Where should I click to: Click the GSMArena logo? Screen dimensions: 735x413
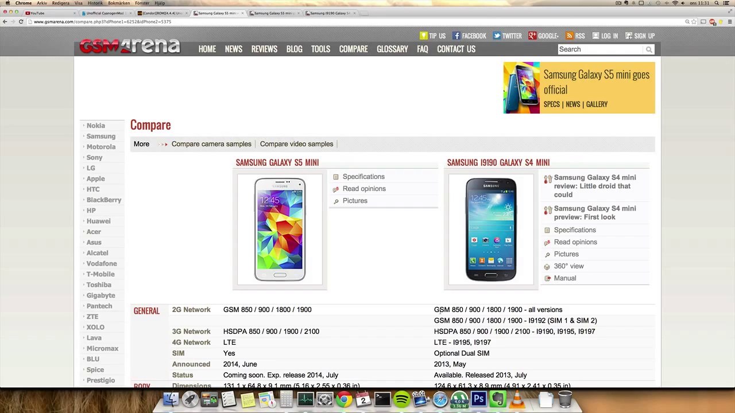pos(130,46)
